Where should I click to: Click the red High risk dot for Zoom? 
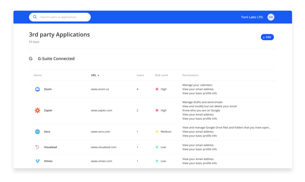point(157,89)
